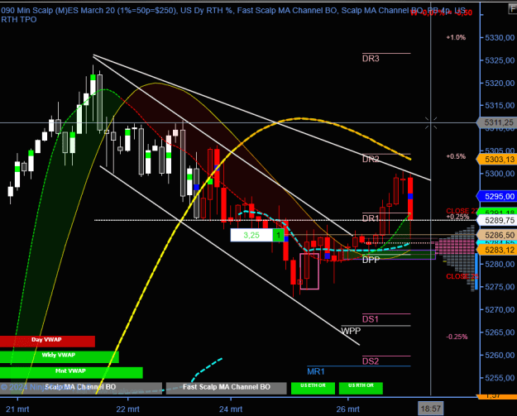This screenshot has height=416, width=517.
Task: Click the F button at top right corner
Action: point(512,8)
